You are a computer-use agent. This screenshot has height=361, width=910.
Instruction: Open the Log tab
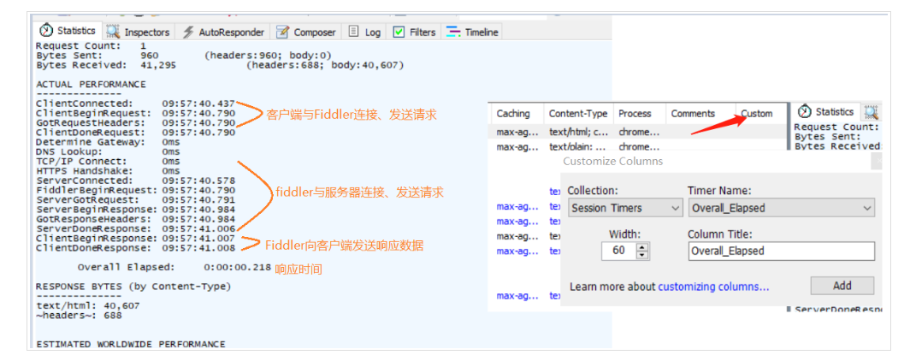pos(364,32)
